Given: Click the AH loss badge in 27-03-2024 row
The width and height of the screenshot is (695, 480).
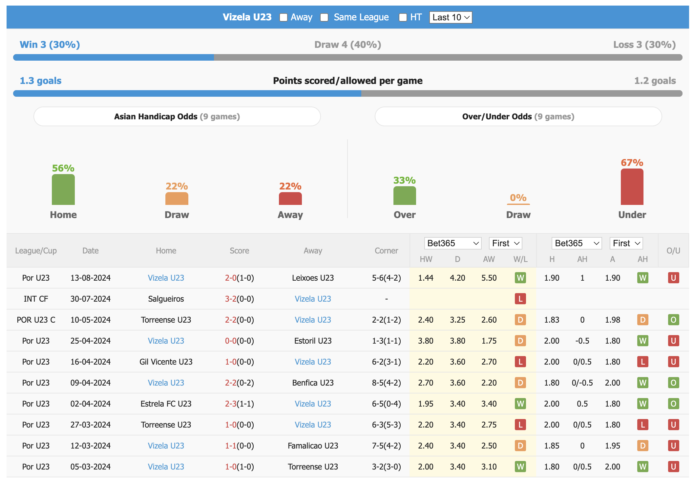Looking at the screenshot, I should point(643,425).
